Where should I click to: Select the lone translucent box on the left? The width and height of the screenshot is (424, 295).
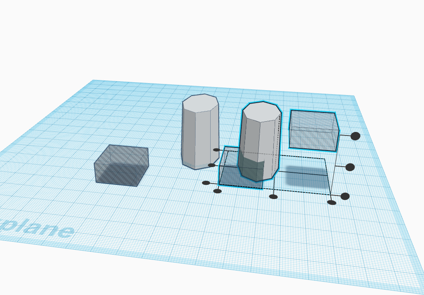coord(121,165)
